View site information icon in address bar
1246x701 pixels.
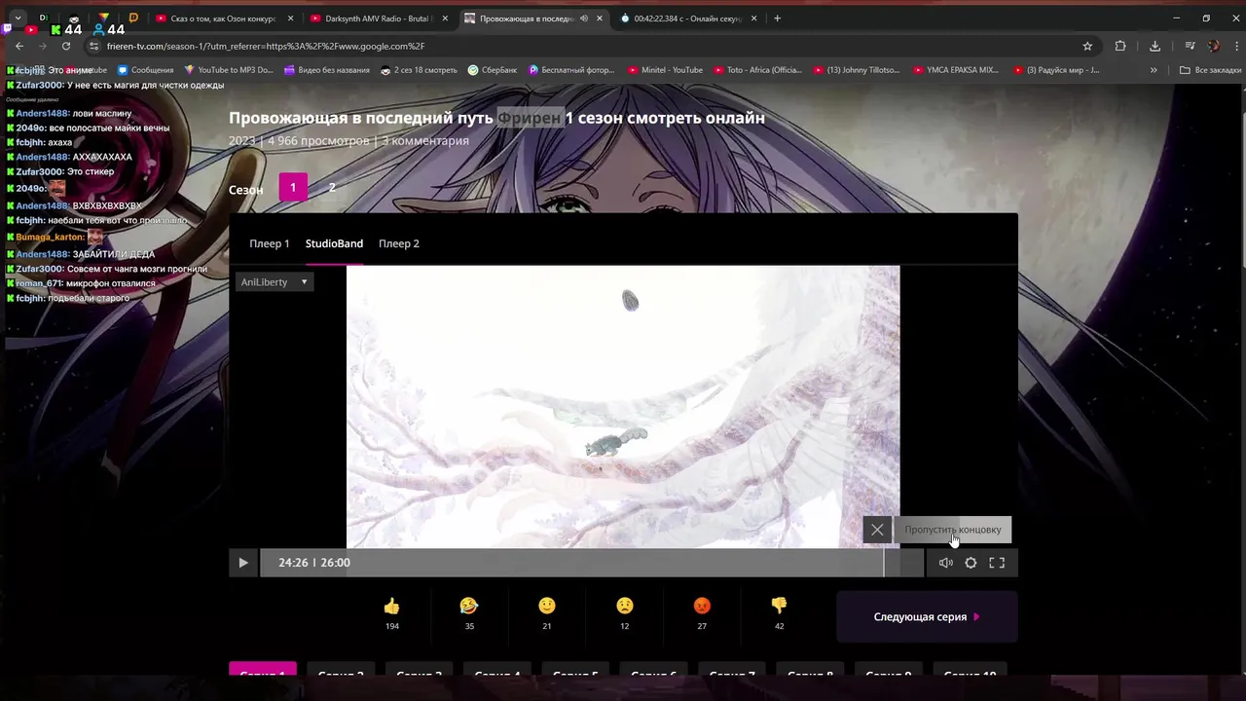[x=94, y=46]
